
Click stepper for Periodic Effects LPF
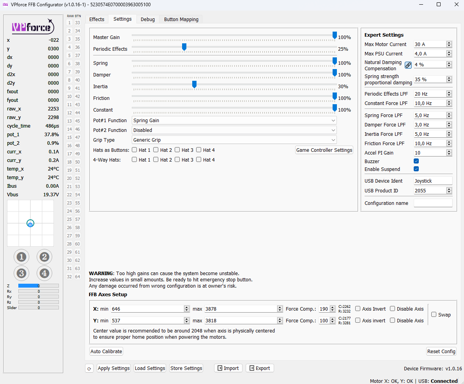(449, 94)
